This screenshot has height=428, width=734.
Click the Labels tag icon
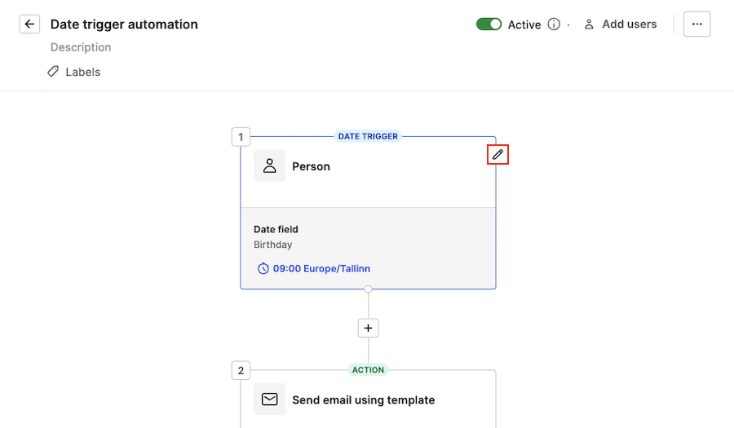(x=53, y=72)
